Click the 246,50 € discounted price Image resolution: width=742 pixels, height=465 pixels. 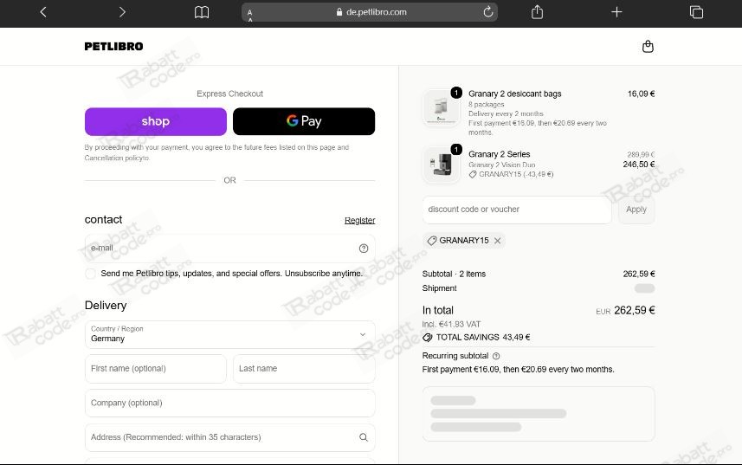[x=639, y=165]
